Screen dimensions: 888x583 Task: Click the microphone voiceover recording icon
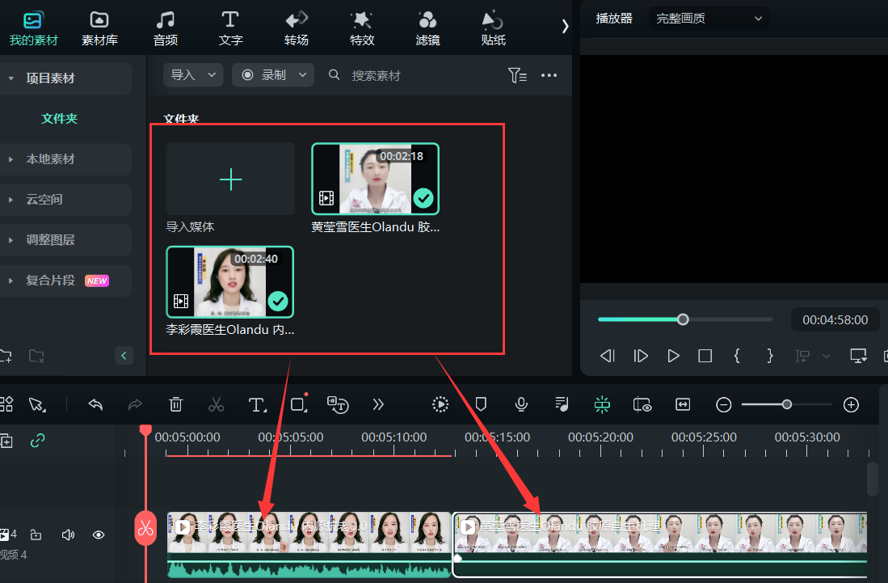click(x=521, y=404)
